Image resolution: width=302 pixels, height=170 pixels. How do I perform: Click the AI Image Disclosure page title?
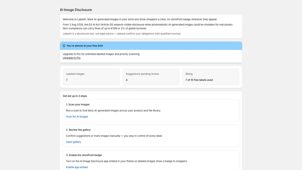pyautogui.click(x=76, y=10)
